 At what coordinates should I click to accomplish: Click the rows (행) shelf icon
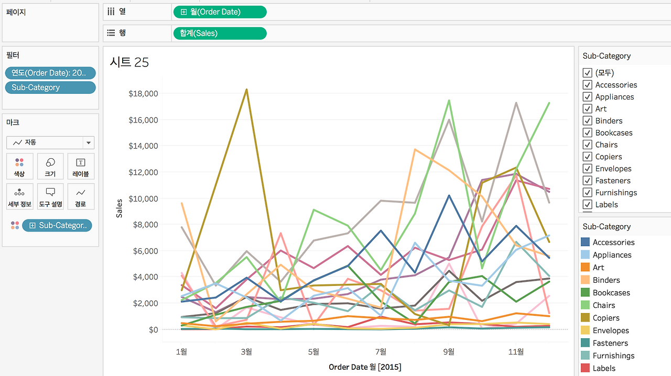pos(111,33)
